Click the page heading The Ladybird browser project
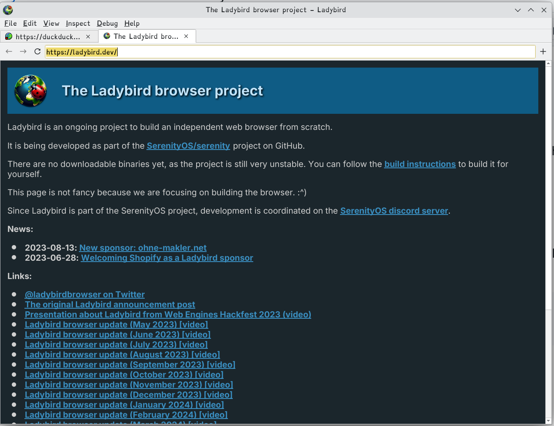This screenshot has width=554, height=426. 162,91
